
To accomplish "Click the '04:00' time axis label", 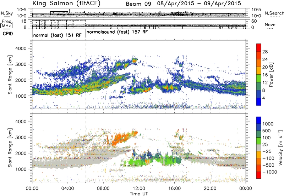I will click(x=68, y=189).
